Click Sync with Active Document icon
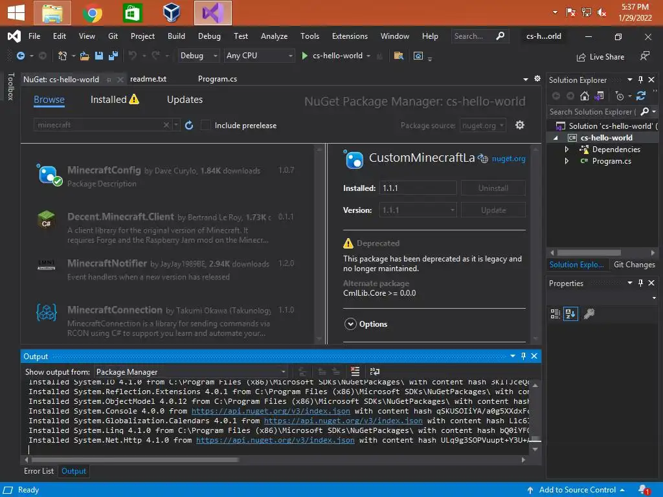This screenshot has width=663, height=497. (640, 96)
